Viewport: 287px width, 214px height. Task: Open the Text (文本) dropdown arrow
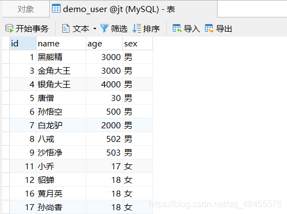[x=95, y=28]
